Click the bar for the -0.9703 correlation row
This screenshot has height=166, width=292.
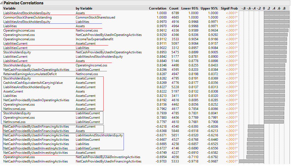tap(252, 161)
